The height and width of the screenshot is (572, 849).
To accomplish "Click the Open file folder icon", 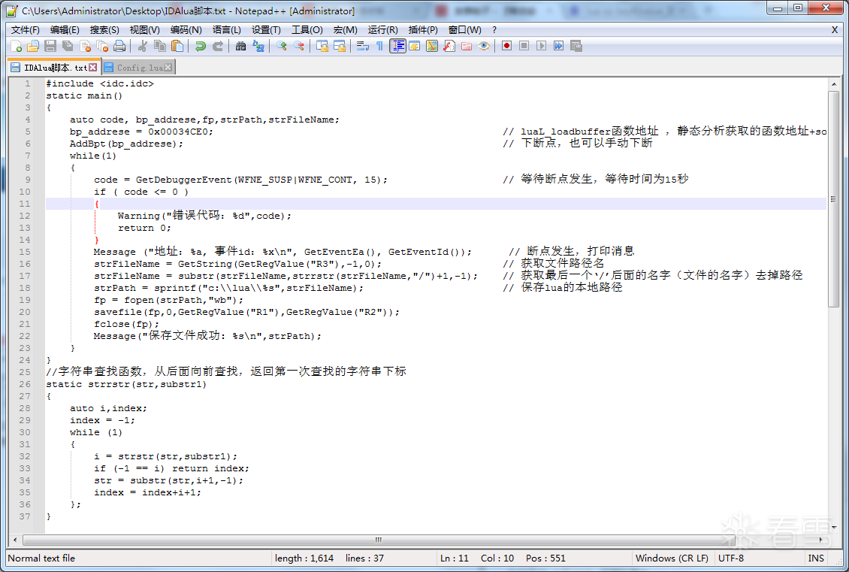I will point(33,46).
